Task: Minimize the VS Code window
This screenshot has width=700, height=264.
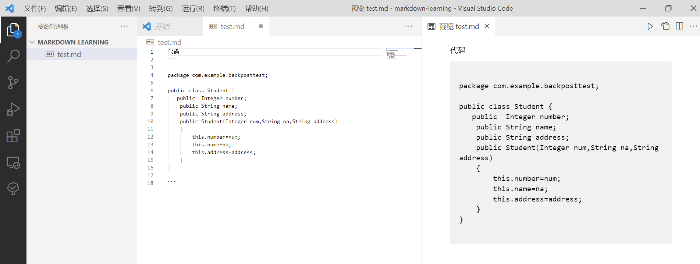Action: click(x=643, y=8)
